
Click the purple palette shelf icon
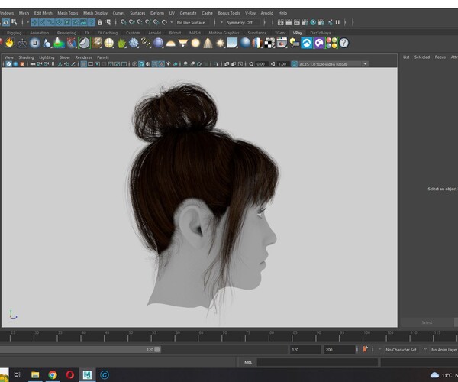coord(319,44)
